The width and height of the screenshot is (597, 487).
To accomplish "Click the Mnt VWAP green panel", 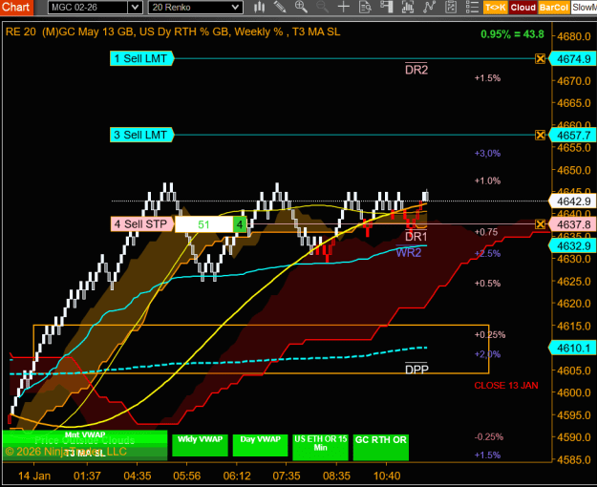I will (x=84, y=435).
